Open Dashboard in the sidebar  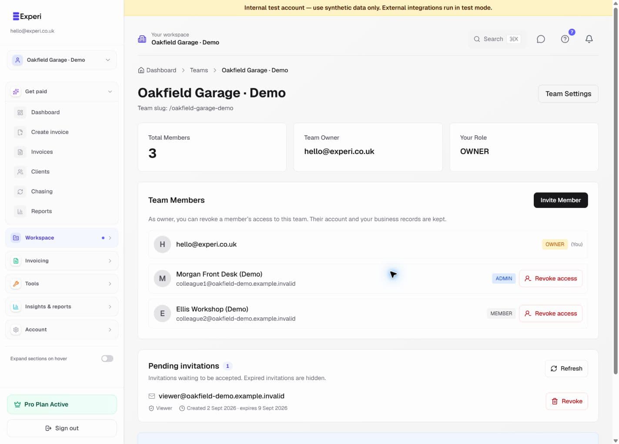[x=62, y=113]
